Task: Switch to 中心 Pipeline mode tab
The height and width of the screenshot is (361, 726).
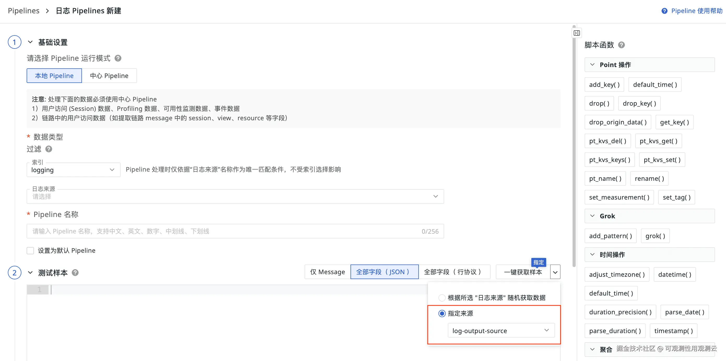Action: point(109,76)
